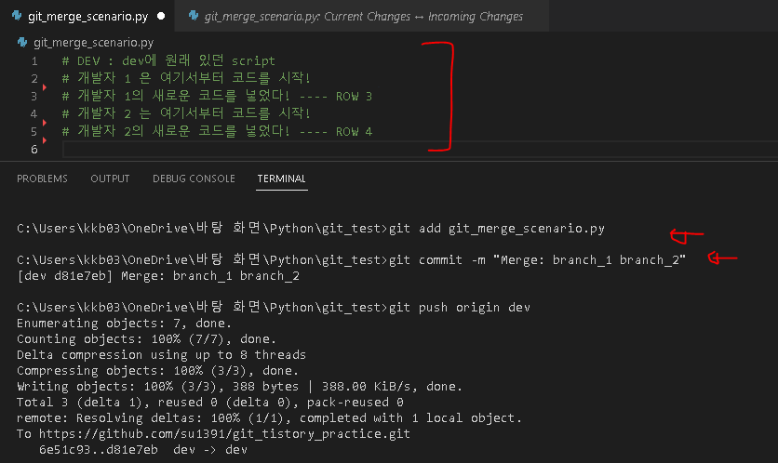Click 'Counting objects: 100% (7/7)' line

pos(146,339)
